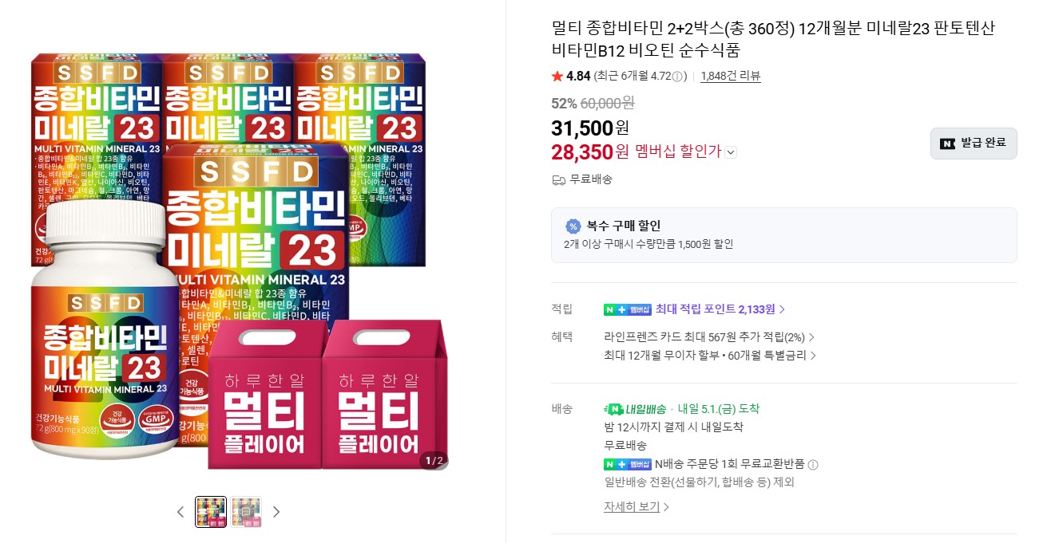Expand the 멤버십 할인가 dropdown arrow
Screen dimensions: 1047x543
click(731, 152)
